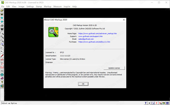
Task: Click the zoom out magnifier icon
Action: coord(2,41)
